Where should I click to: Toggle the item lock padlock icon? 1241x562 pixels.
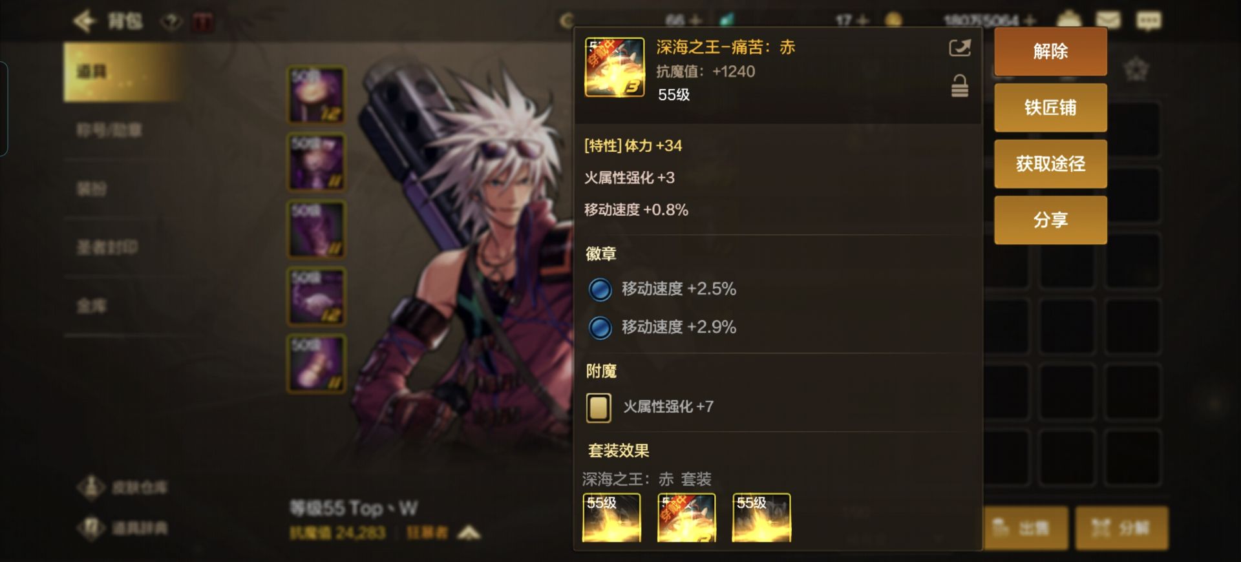click(x=959, y=86)
